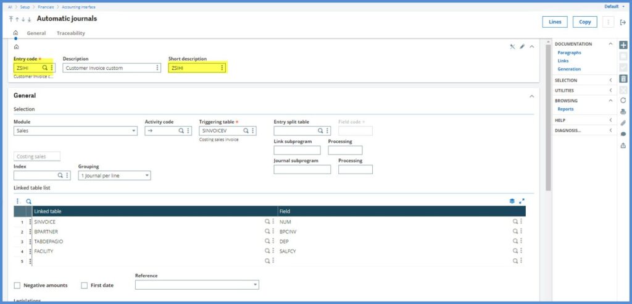This screenshot has height=304, width=632.
Task: Open attachments with the paperclip icon
Action: (623, 123)
